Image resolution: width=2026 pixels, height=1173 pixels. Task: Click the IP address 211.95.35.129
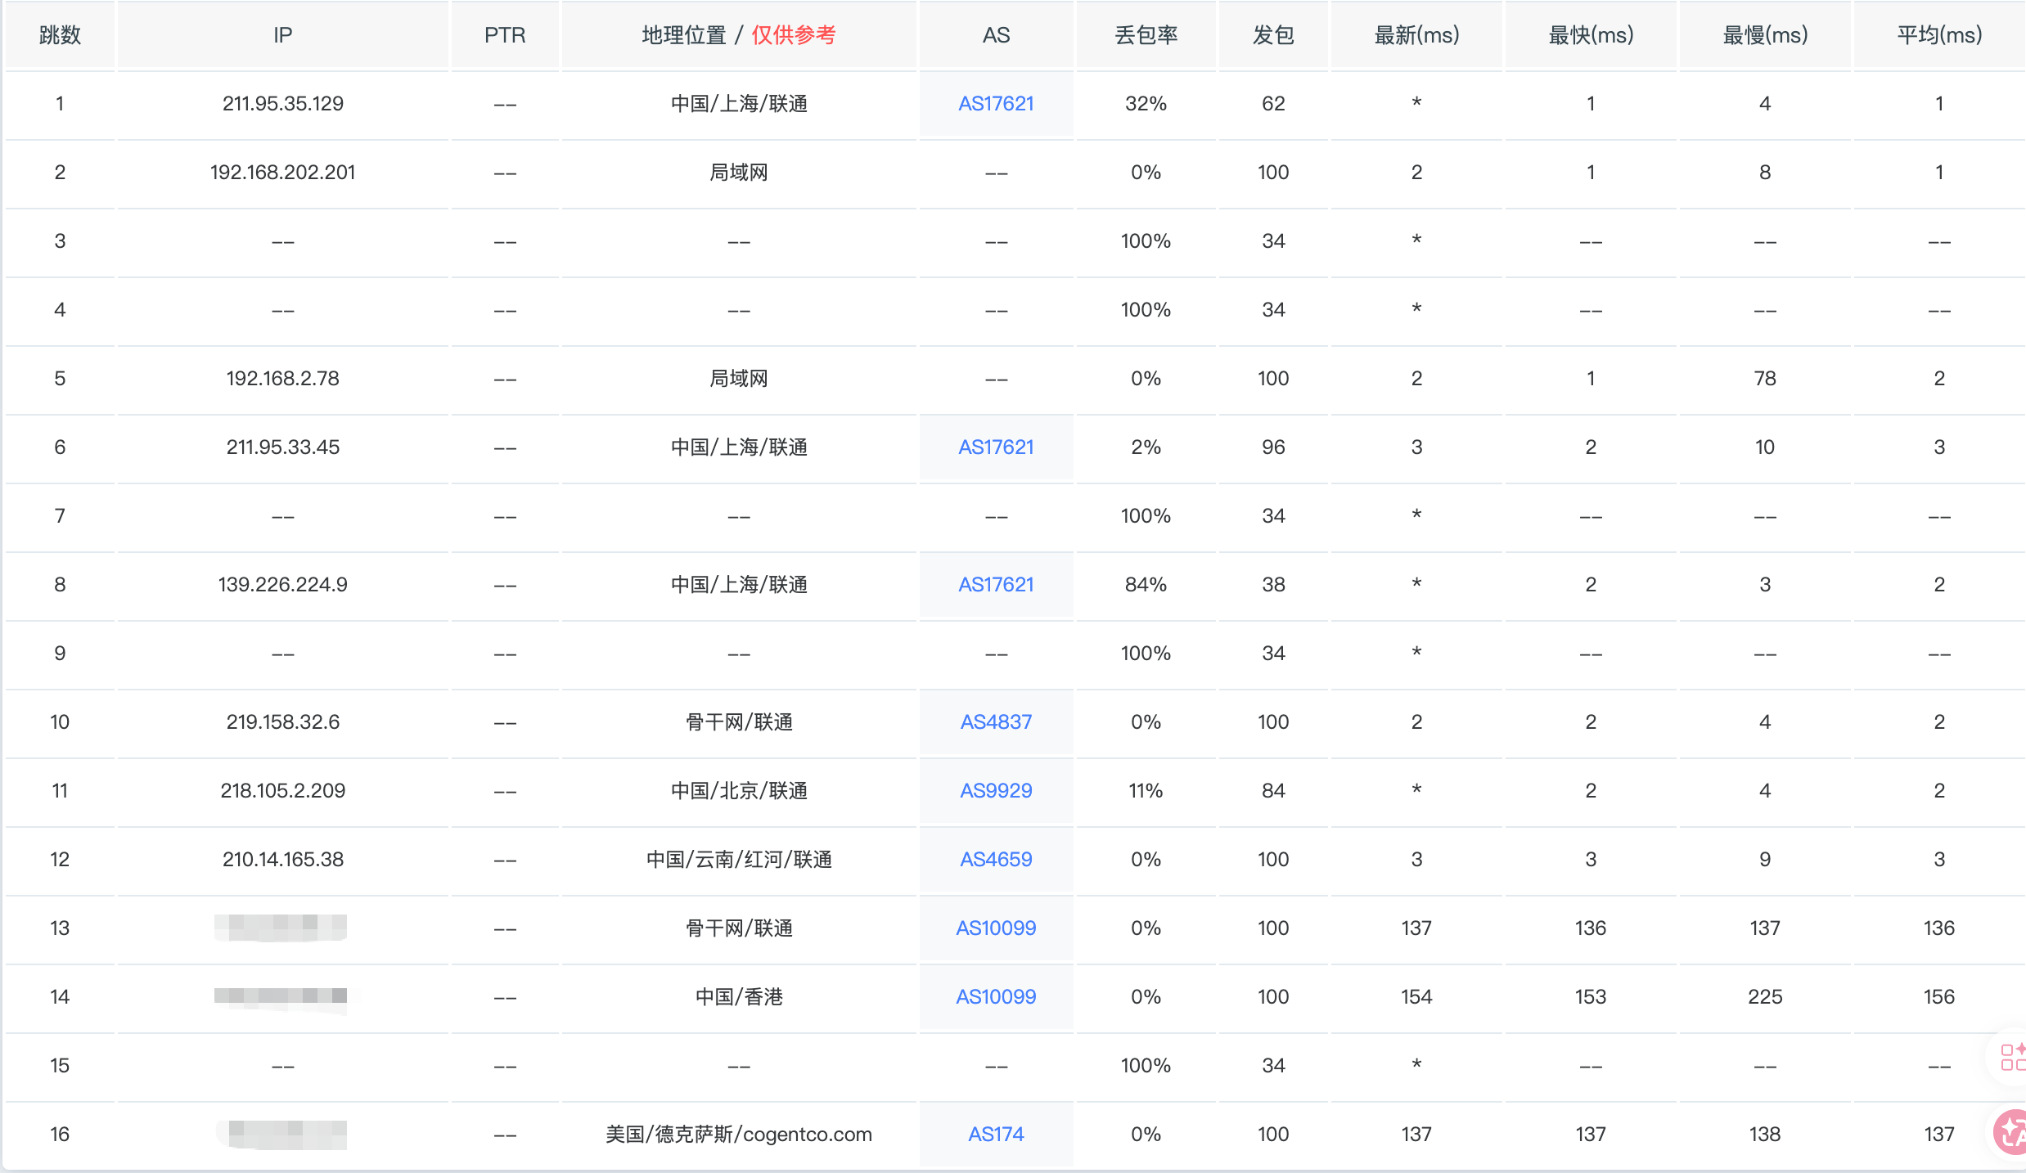[282, 104]
